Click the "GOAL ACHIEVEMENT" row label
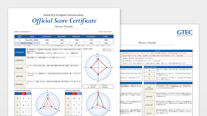207x116 pixels. 149,88
